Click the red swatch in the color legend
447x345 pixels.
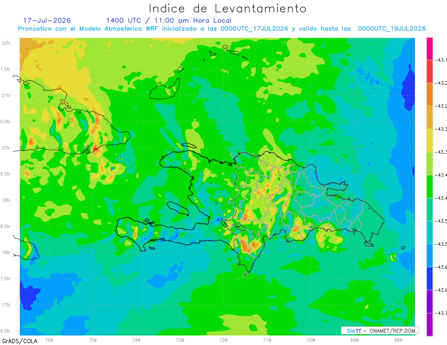pos(429,71)
